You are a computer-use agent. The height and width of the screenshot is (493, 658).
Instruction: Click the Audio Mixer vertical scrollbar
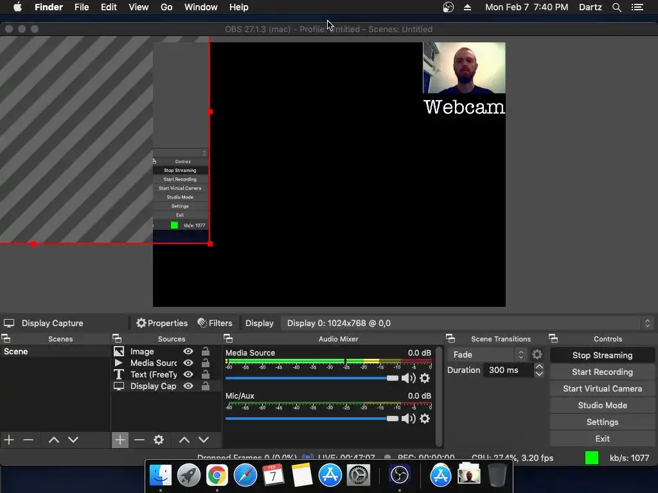point(439,396)
